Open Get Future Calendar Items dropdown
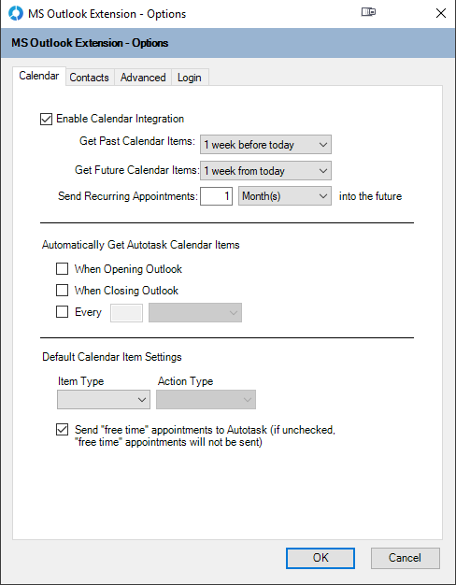This screenshot has width=456, height=585. click(265, 171)
